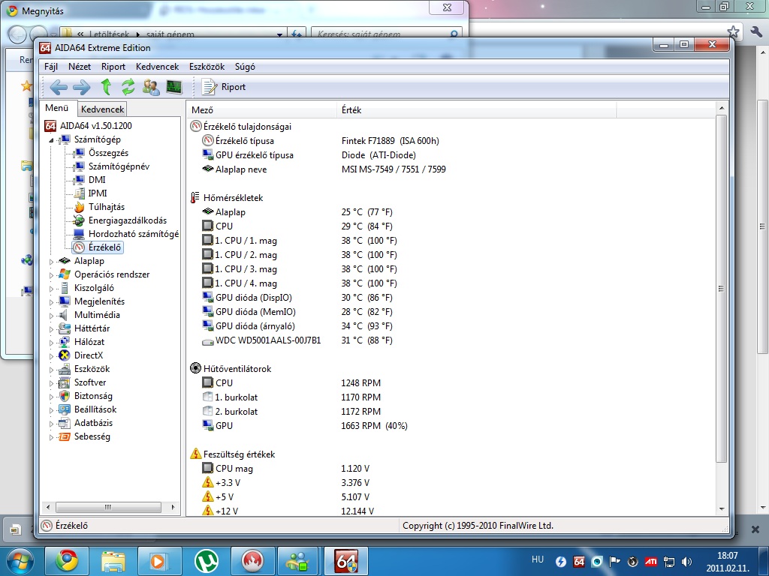Open Chrome from the taskbar
This screenshot has height=576, width=769.
point(67,561)
